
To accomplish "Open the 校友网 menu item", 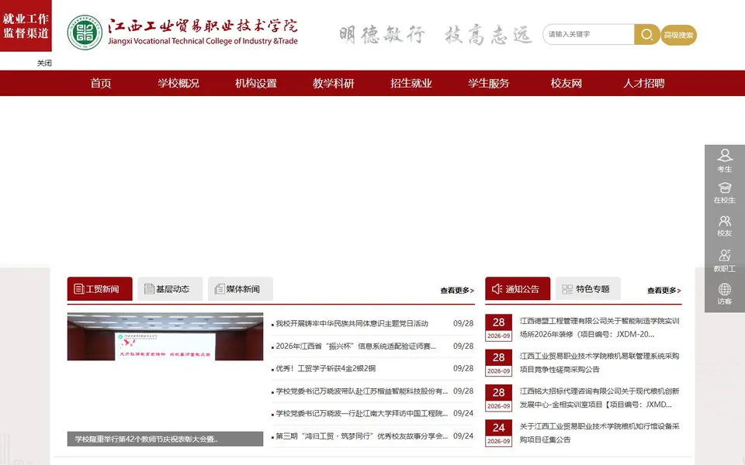I will [x=567, y=84].
